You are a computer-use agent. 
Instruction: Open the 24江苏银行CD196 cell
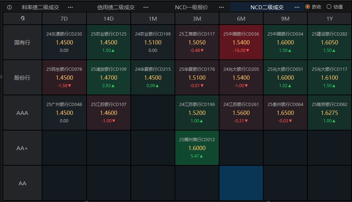click(197, 112)
